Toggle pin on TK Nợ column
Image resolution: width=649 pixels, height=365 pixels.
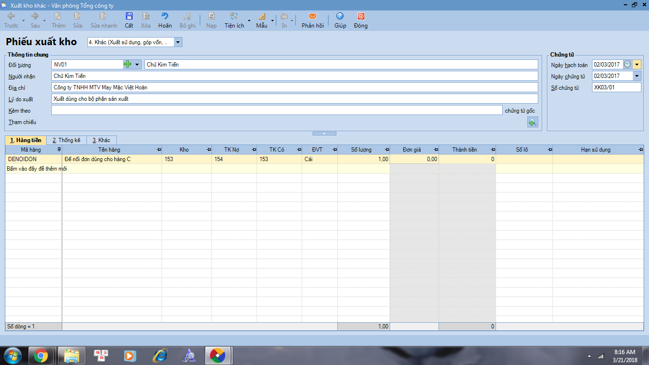click(254, 150)
